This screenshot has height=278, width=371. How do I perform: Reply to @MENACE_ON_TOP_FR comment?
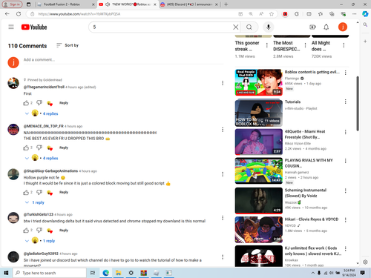pyautogui.click(x=64, y=148)
